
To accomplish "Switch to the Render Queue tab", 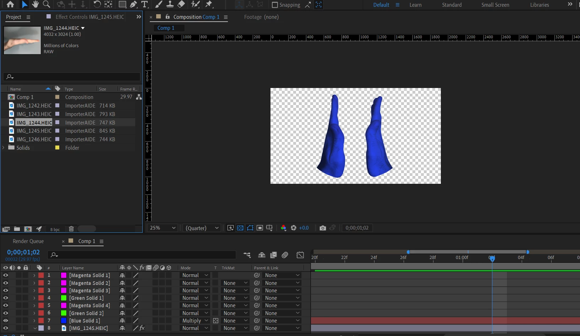I will [28, 241].
